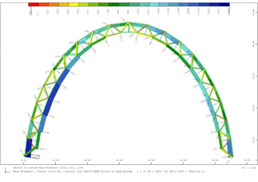Select the yellow swatch in the legend bar
Viewport: 258px width, 182px height.
click(74, 4)
